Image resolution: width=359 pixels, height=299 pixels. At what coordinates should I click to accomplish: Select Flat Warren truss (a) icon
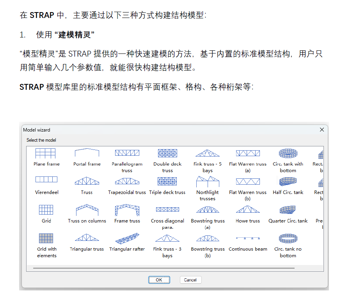[x=248, y=153]
